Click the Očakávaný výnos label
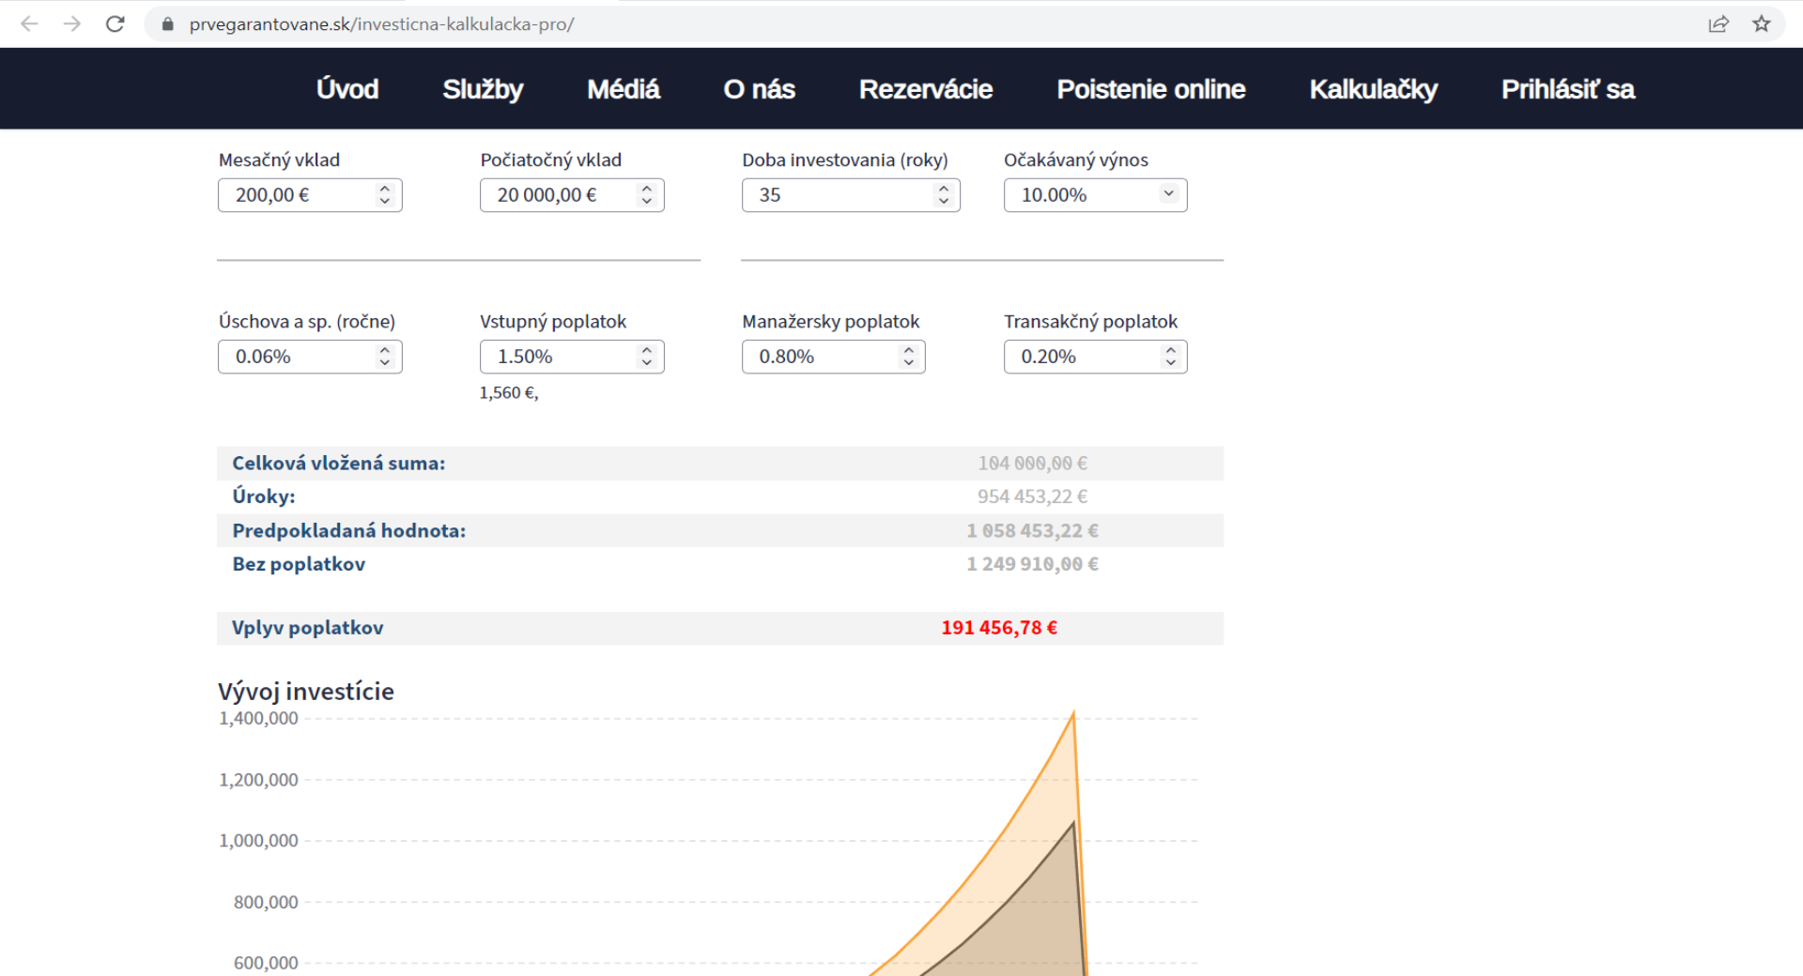The height and width of the screenshot is (976, 1803). tap(1076, 160)
